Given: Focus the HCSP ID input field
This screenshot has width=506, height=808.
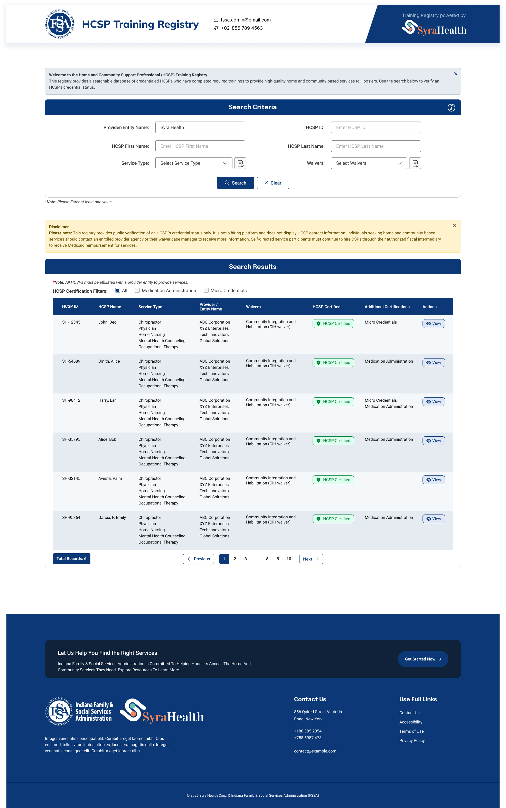Looking at the screenshot, I should point(376,127).
